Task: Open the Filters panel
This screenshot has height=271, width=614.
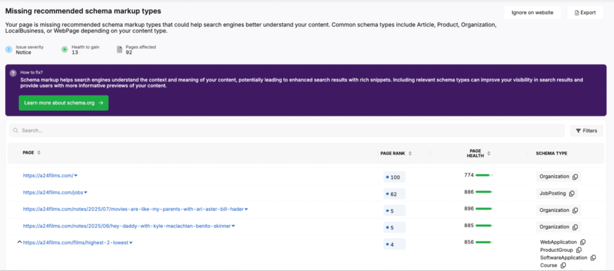Action: tap(586, 131)
